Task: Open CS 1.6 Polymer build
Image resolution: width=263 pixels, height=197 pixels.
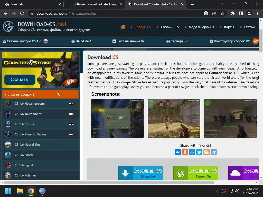Action: (40, 175)
